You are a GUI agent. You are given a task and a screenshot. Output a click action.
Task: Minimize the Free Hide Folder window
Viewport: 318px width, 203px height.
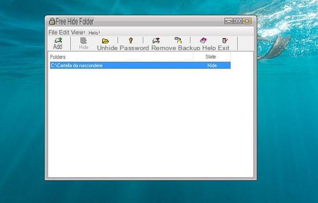pos(228,21)
